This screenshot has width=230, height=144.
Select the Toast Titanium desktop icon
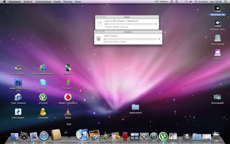coord(18,97)
